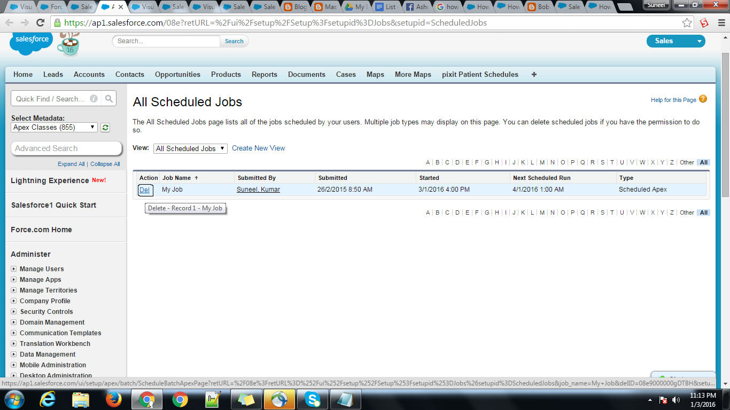Open the Leads tab
The image size is (730, 410).
pos(53,75)
